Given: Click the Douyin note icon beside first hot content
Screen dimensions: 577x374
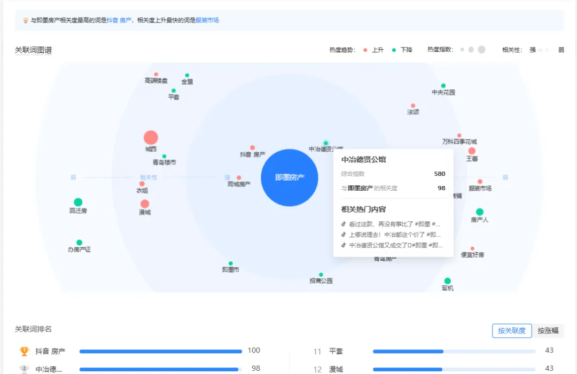Looking at the screenshot, I should [x=342, y=224].
